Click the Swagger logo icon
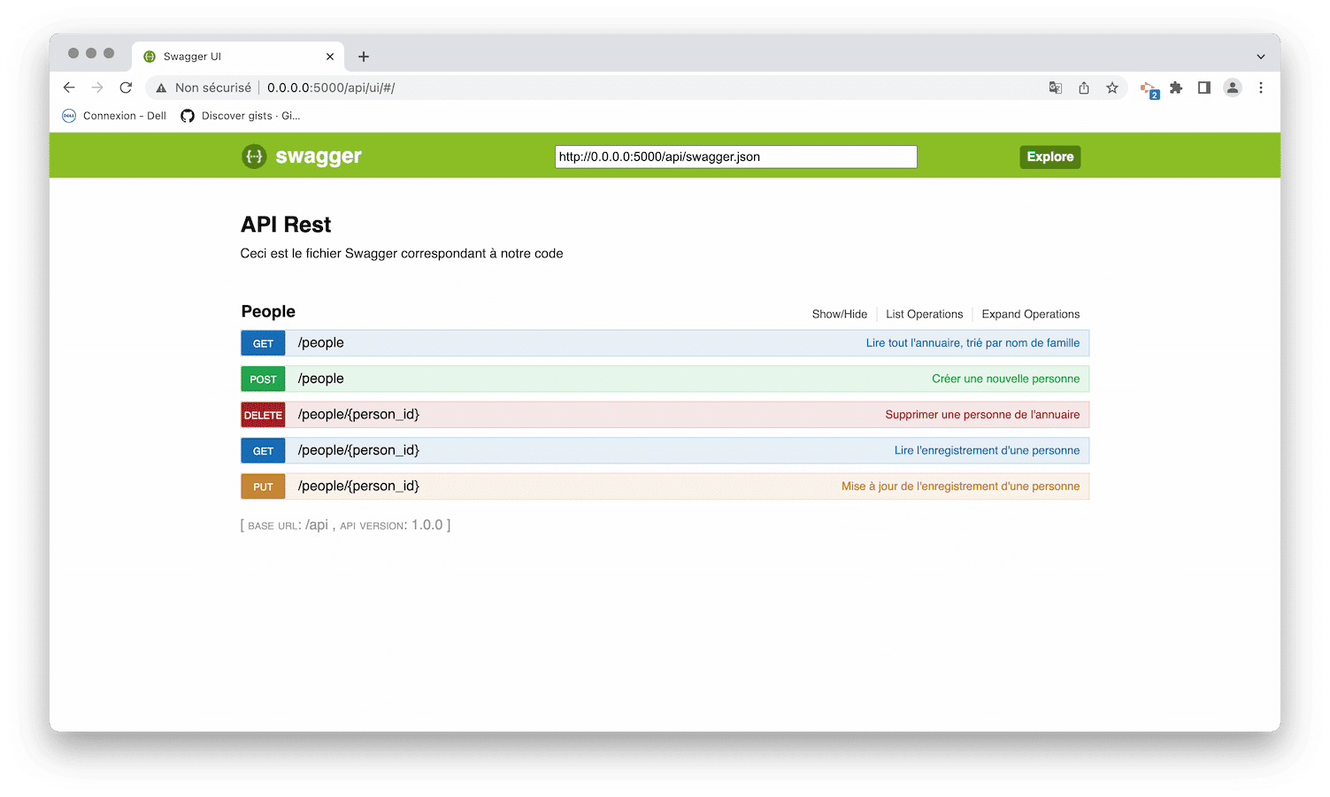Viewport: 1330px width, 797px height. (x=254, y=157)
